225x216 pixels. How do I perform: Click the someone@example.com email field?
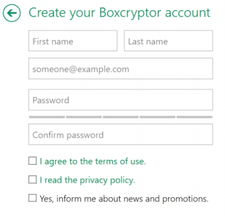point(121,69)
